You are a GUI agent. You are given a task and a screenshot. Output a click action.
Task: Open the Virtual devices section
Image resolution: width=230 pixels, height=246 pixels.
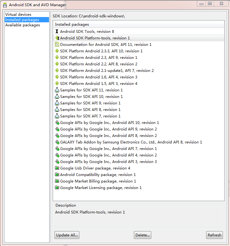pyautogui.click(x=18, y=15)
